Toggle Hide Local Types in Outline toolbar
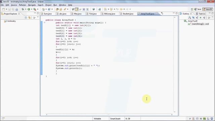The width and height of the screenshot is (215, 121). (204, 17)
